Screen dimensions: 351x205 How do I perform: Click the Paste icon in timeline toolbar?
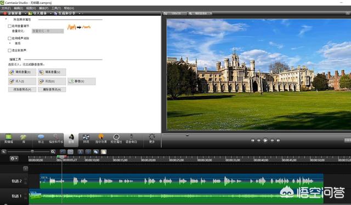tap(104, 151)
